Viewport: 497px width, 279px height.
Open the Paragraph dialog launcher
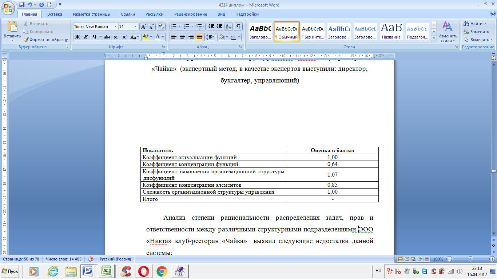coord(241,47)
